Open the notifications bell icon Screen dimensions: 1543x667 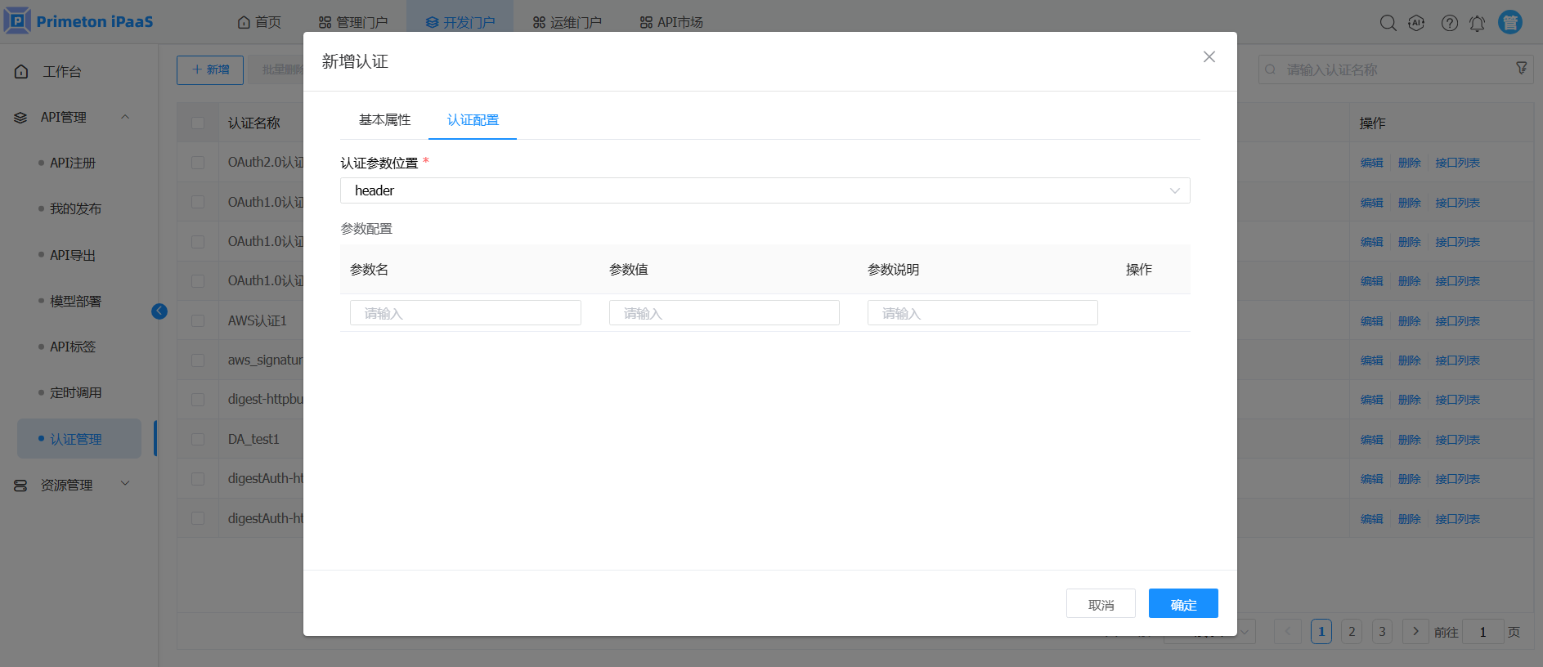coord(1477,23)
